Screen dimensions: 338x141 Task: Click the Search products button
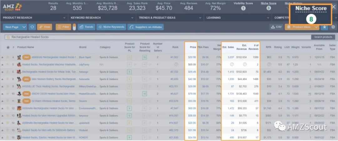coord(323,37)
